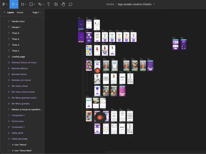Switch to the Layers tab
The height and width of the screenshot is (154, 206).
pos(11,12)
